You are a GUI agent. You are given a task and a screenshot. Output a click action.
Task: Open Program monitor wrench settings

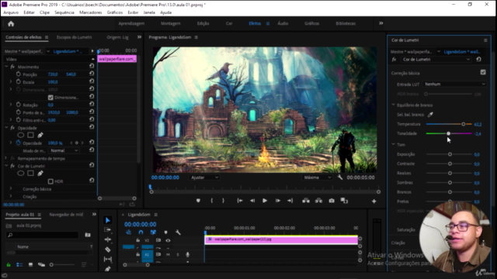tap(340, 177)
